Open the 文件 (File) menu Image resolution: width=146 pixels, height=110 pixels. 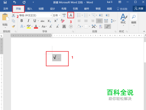click(6, 9)
